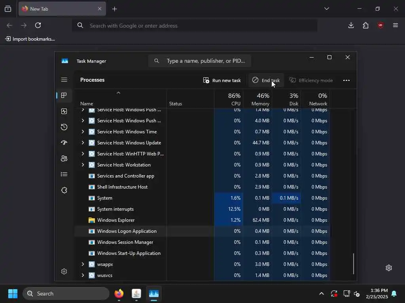Close the New Tab tab
This screenshot has width=405, height=303.
pyautogui.click(x=100, y=9)
